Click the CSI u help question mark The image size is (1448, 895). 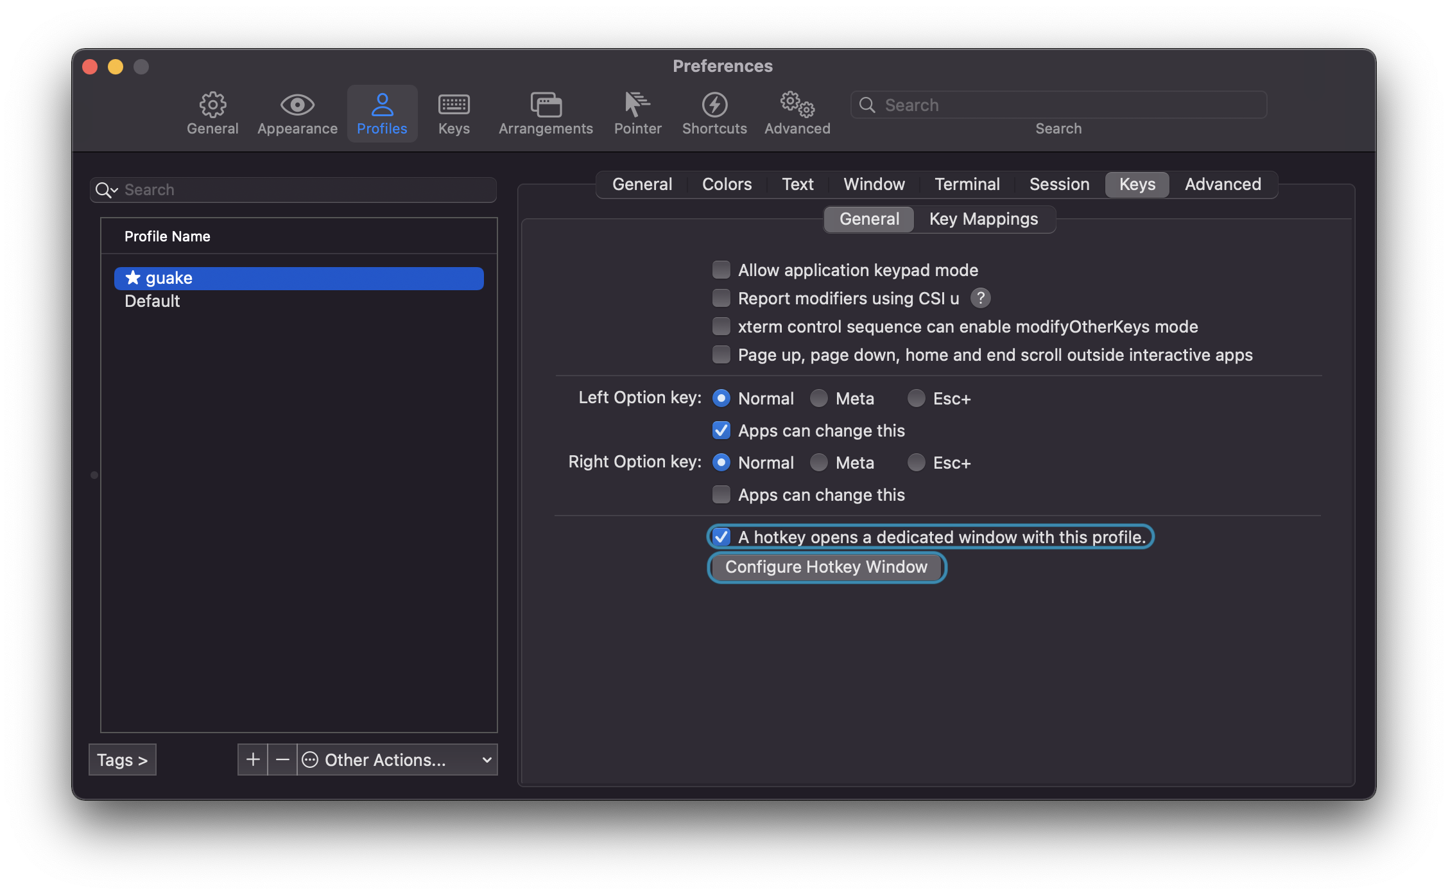click(x=980, y=298)
